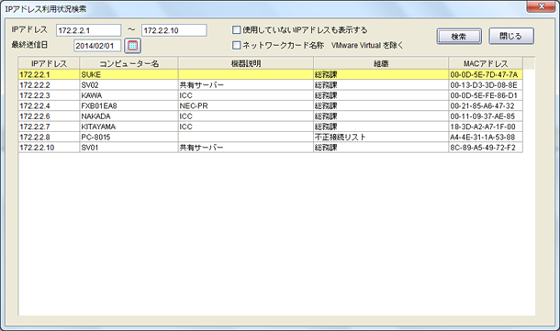
Task: Sort by 組織 column header
Action: [381, 63]
